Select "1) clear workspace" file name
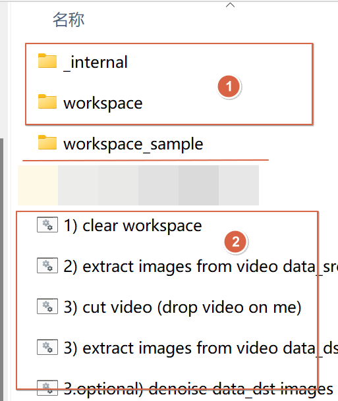 coord(133,226)
